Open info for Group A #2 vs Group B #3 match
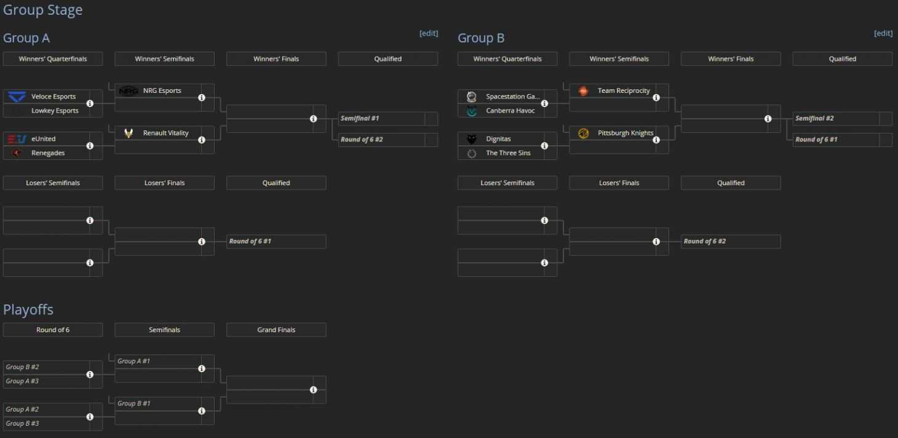The image size is (898, 438). 90,416
